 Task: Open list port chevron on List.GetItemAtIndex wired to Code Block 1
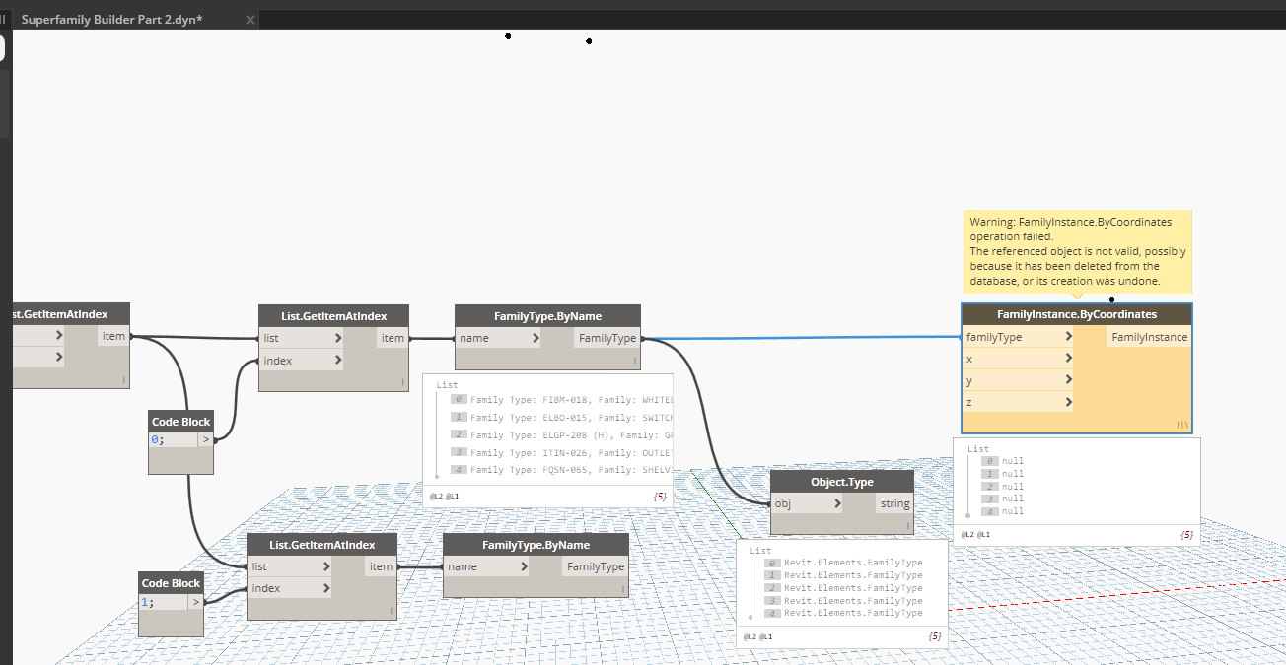point(327,566)
